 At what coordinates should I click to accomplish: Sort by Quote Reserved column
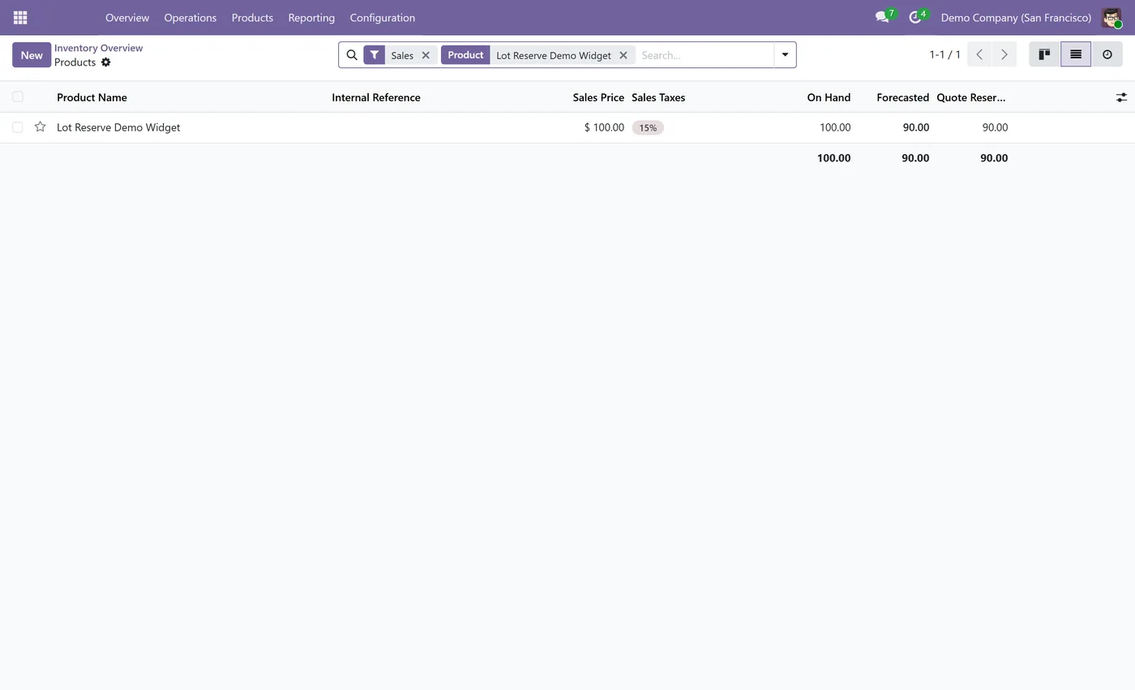point(971,97)
